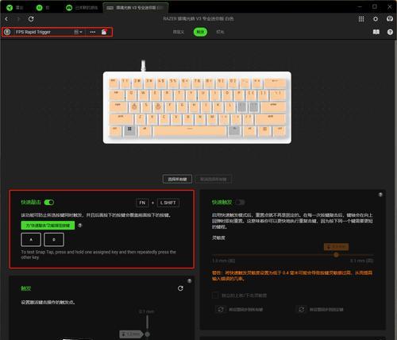Open info icon in Rapid Trigger panel corner

(x=380, y=195)
